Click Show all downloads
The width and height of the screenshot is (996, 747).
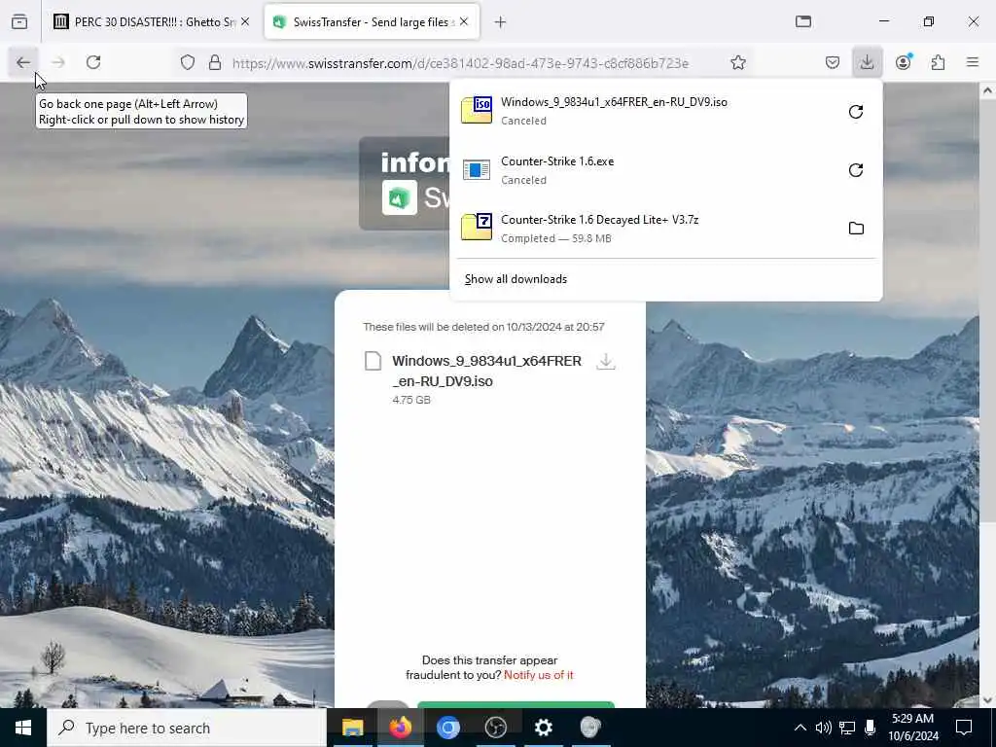516,279
